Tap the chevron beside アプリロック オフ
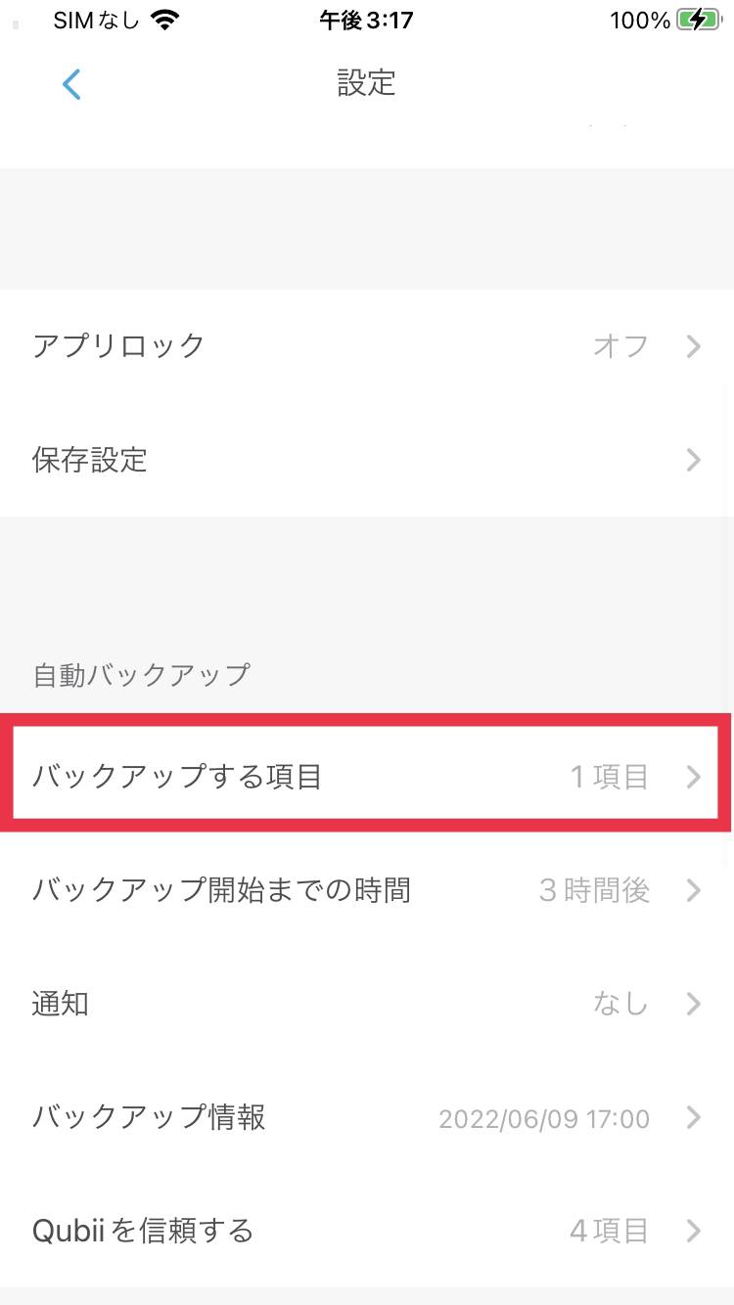 694,346
